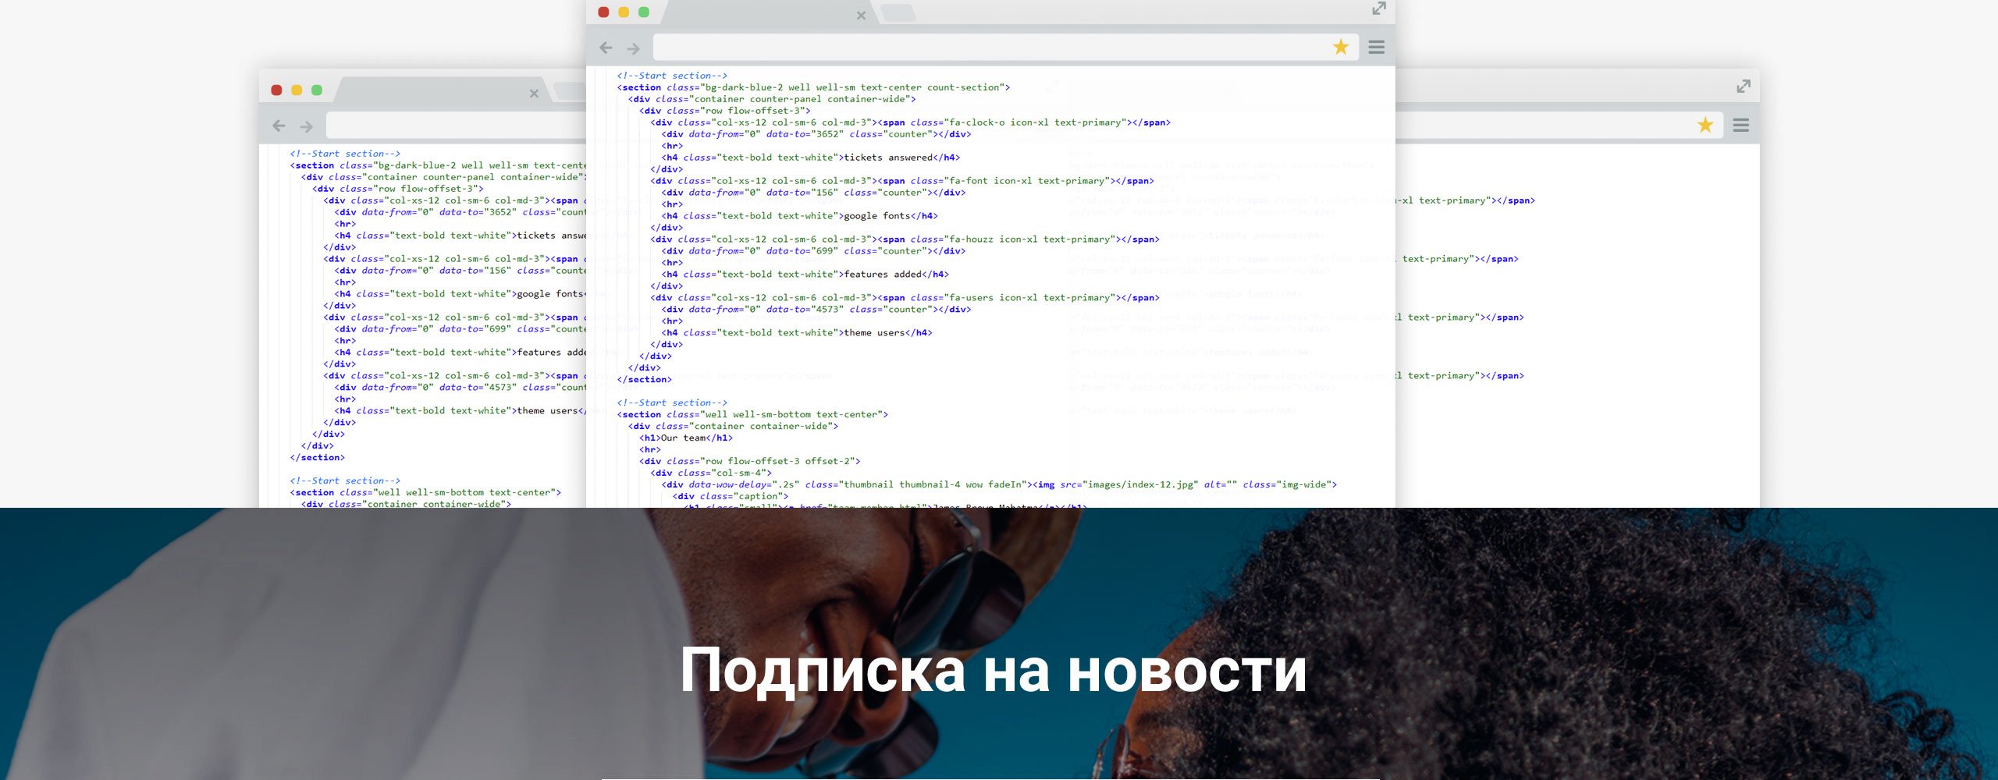Click the green maximize dot in the left window
Screen dimensions: 1998x780
(317, 90)
